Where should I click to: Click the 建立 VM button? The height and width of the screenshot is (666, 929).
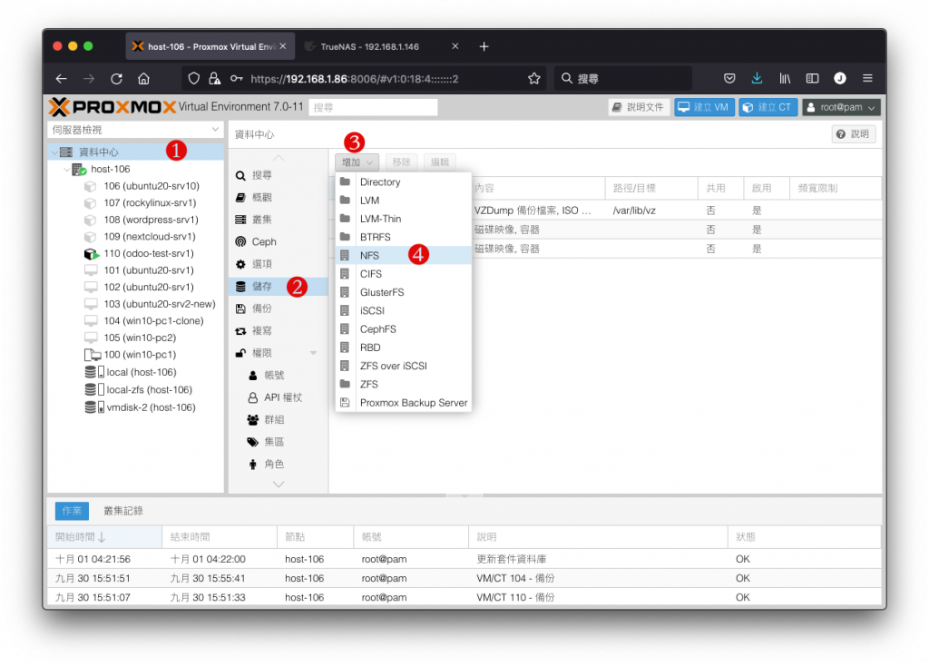point(704,107)
